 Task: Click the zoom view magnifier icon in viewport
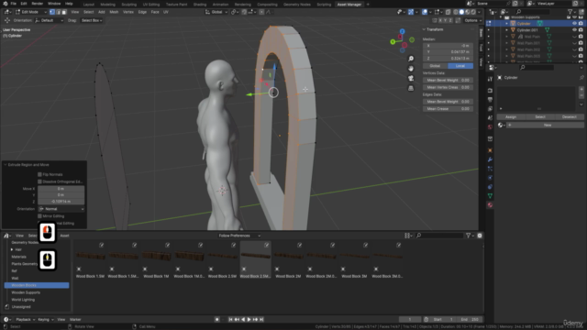click(x=411, y=59)
